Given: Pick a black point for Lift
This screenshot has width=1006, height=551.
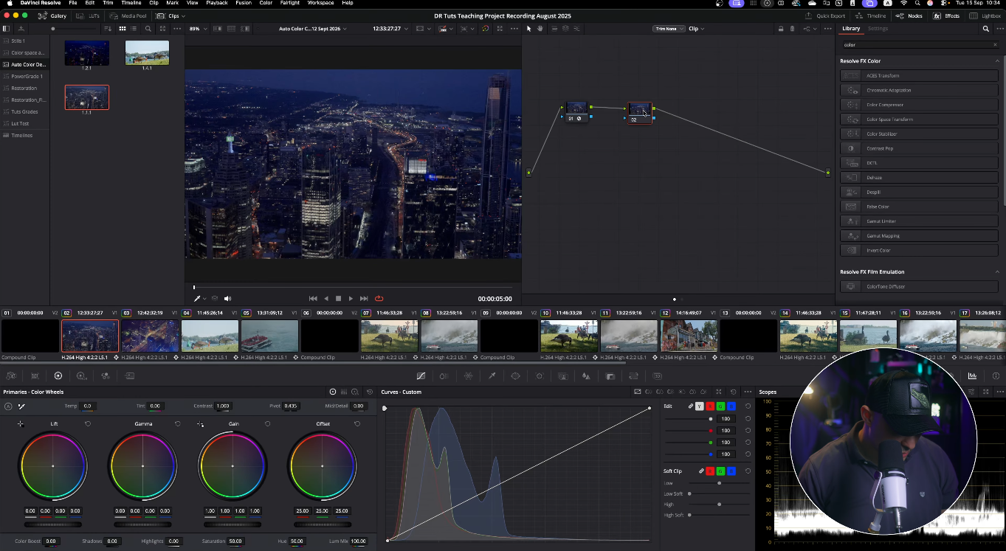Looking at the screenshot, I should pos(21,424).
